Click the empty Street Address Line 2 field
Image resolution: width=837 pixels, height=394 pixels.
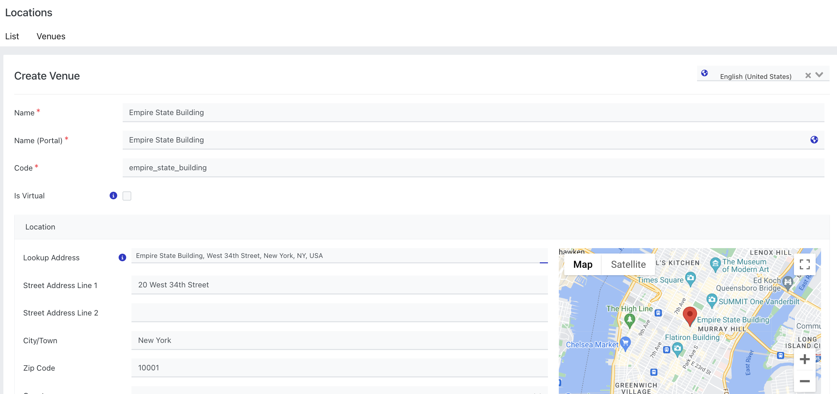point(340,313)
